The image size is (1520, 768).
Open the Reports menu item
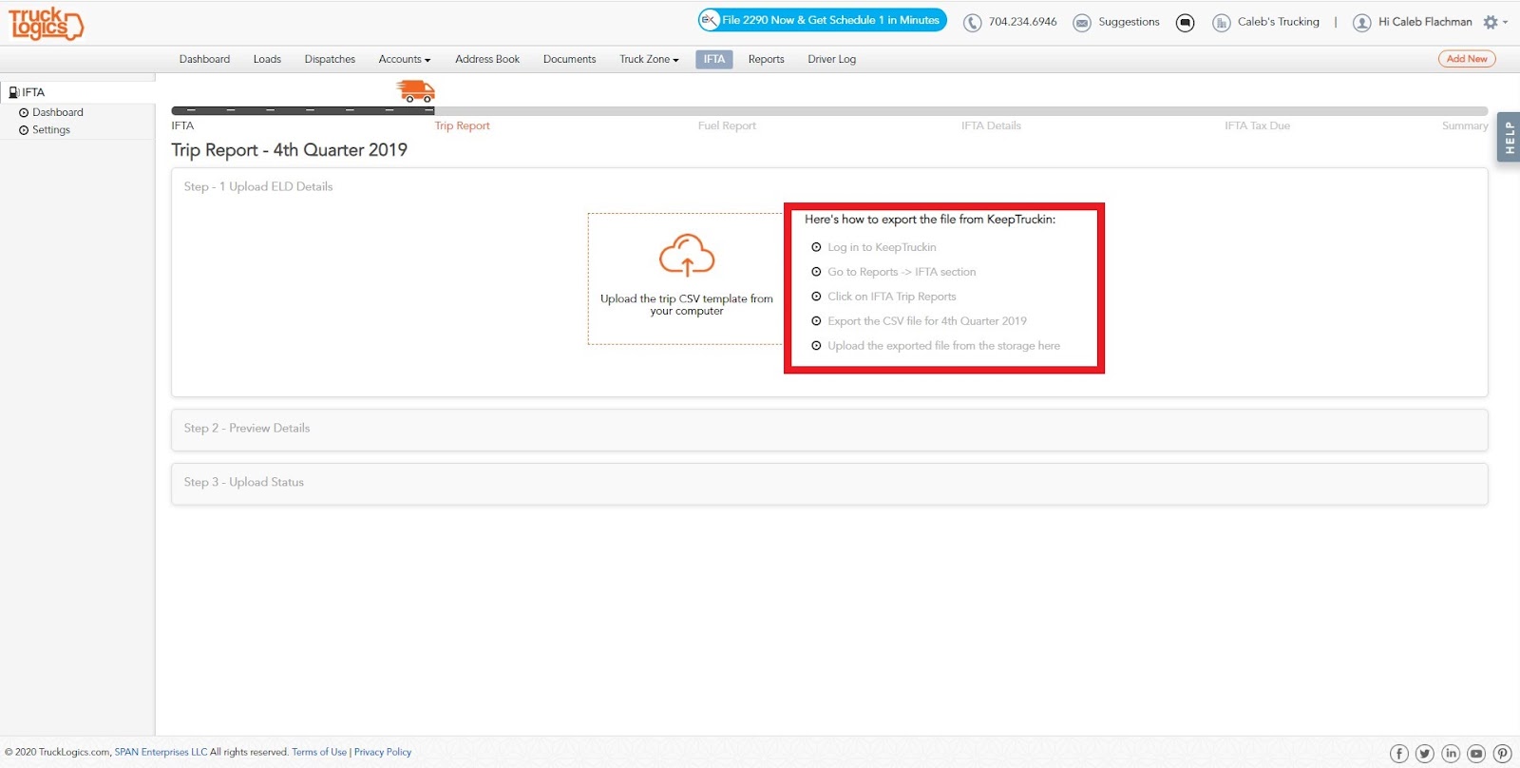(767, 59)
